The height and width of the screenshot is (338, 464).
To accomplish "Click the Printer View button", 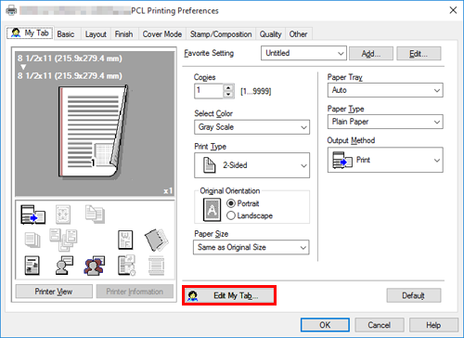I will point(54,292).
